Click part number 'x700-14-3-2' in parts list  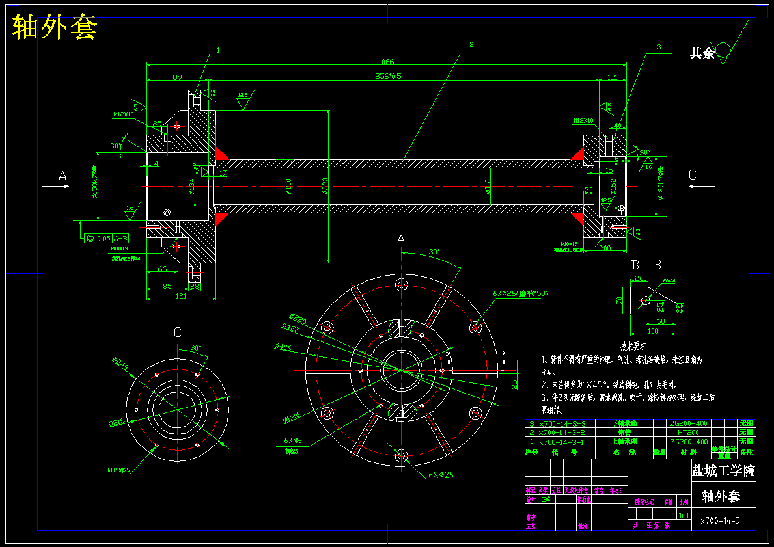pos(562,433)
